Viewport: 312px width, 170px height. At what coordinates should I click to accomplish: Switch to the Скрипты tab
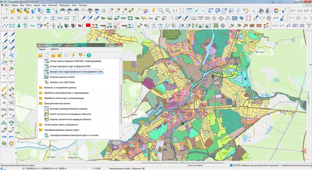point(55,50)
